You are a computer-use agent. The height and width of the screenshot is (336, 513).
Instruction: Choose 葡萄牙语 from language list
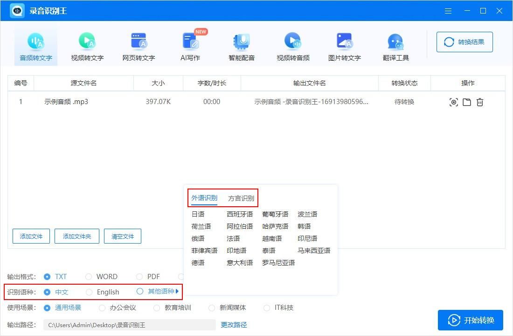(x=275, y=214)
